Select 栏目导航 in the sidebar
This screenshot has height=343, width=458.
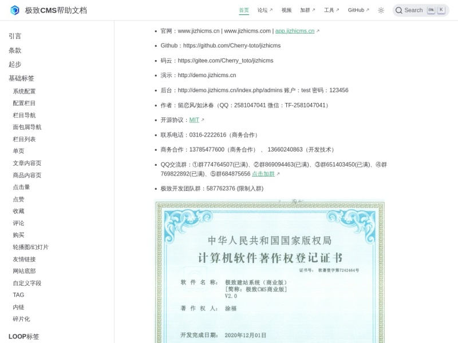[x=24, y=115]
